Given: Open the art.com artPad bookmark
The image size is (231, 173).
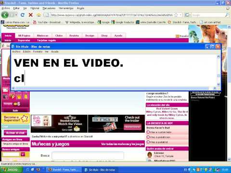Looking at the screenshot, I should [x=210, y=22].
